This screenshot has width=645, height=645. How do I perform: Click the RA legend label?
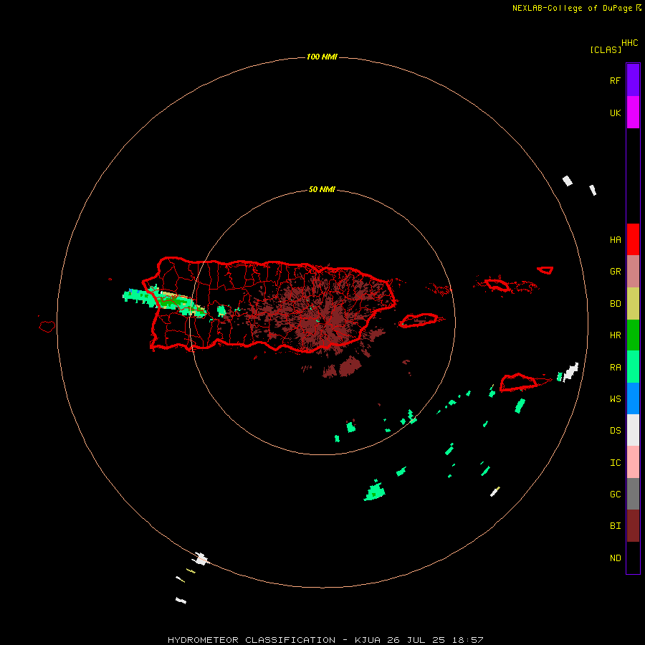tap(615, 368)
